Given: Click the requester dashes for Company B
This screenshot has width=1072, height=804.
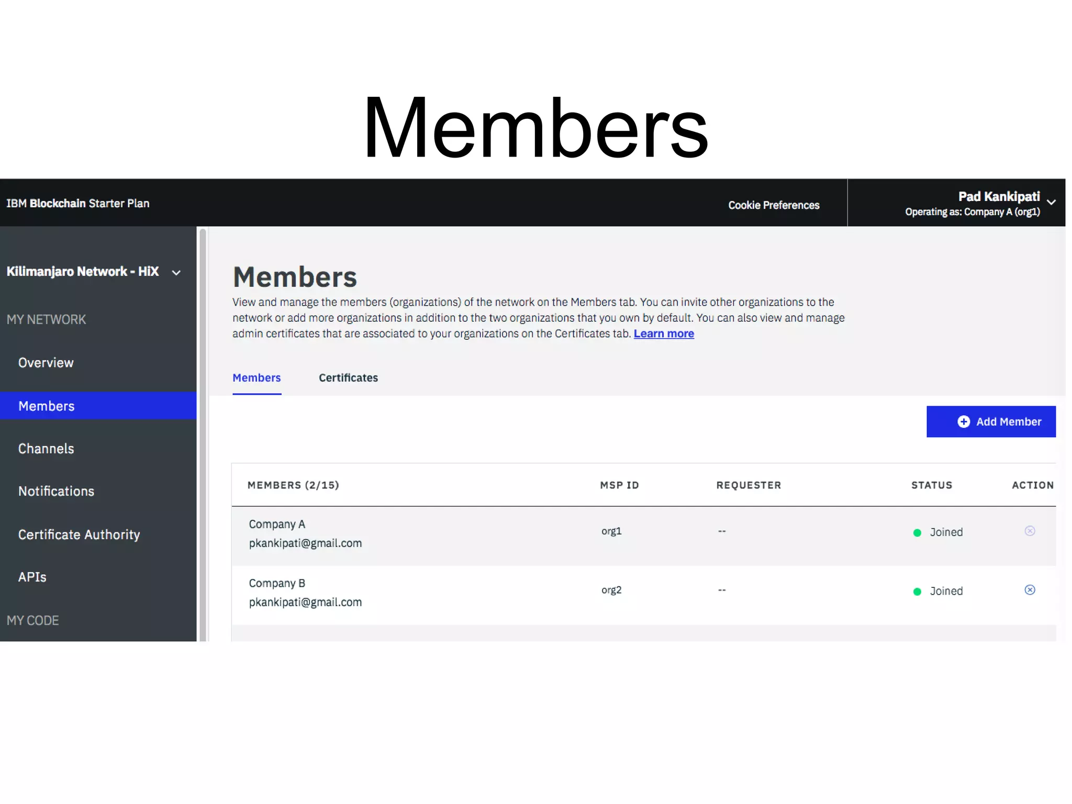Looking at the screenshot, I should click(x=722, y=590).
